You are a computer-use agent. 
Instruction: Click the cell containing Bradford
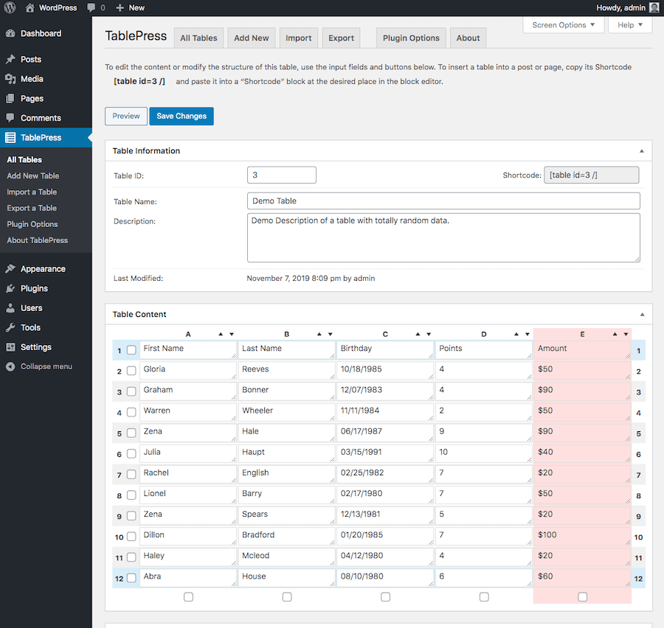[x=287, y=536]
